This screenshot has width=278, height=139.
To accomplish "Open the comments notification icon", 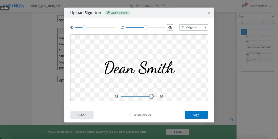I will 244,6.
